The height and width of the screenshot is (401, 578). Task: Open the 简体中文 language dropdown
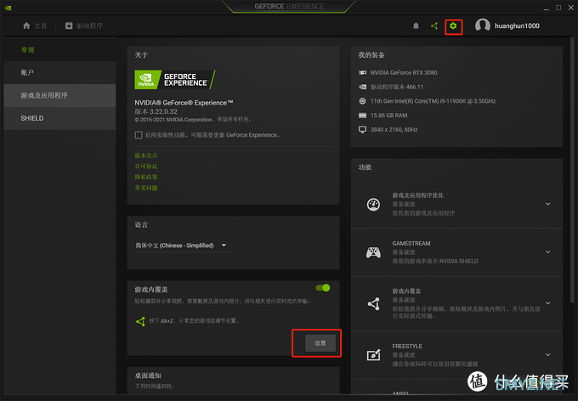pos(181,246)
